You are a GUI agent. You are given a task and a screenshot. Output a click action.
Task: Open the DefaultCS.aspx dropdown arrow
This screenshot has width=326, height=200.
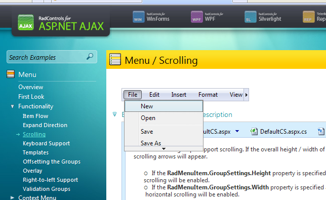pos(237,131)
